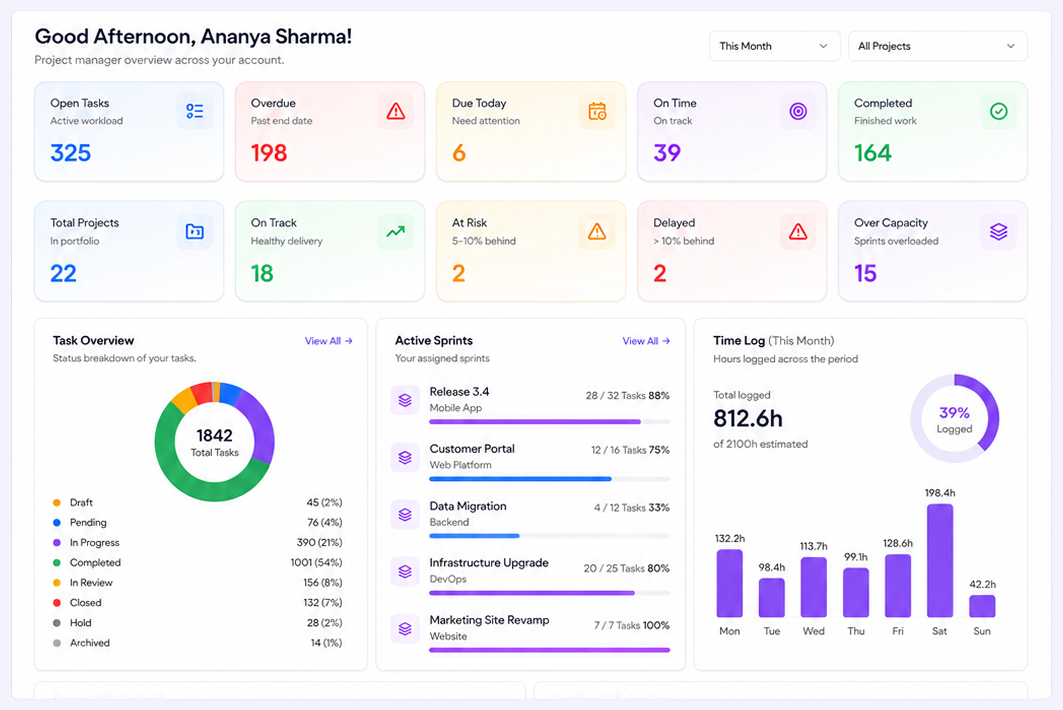Click the Delayed red warning icon
This screenshot has width=1063, height=710.
(x=798, y=231)
